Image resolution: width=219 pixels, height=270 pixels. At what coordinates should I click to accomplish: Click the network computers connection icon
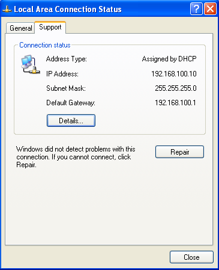tap(31, 64)
